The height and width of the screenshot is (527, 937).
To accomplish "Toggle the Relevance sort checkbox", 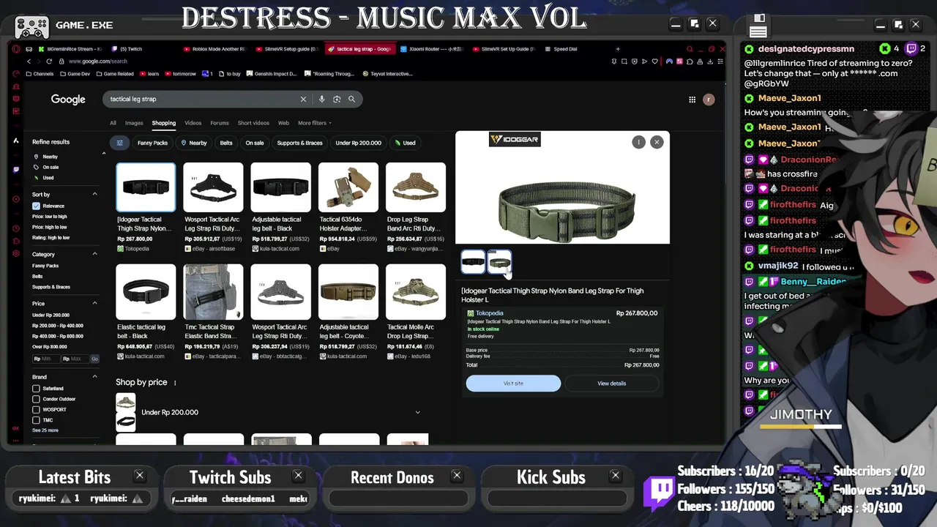I will (x=36, y=206).
